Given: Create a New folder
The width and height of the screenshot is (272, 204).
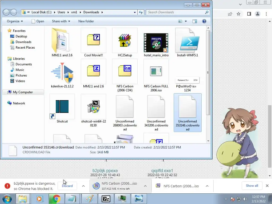Looking at the screenshot, I should pyautogui.click(x=86, y=21).
